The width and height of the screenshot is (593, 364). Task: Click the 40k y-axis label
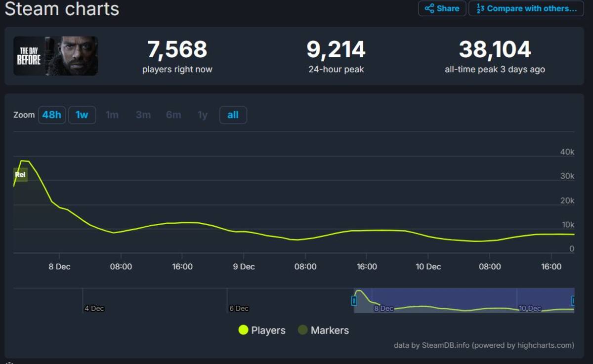[567, 152]
